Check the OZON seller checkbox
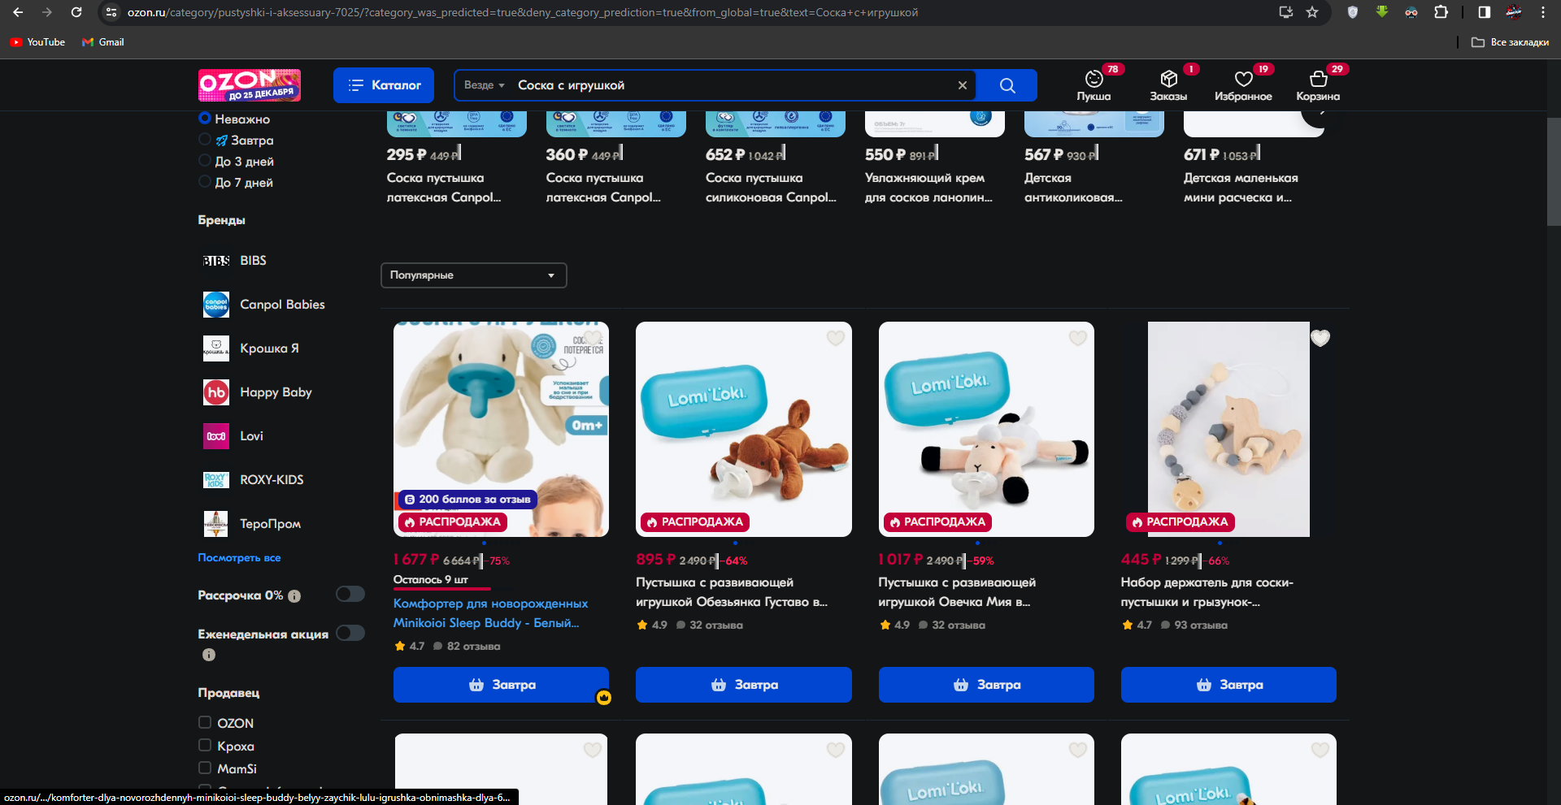This screenshot has width=1561, height=805. [203, 722]
